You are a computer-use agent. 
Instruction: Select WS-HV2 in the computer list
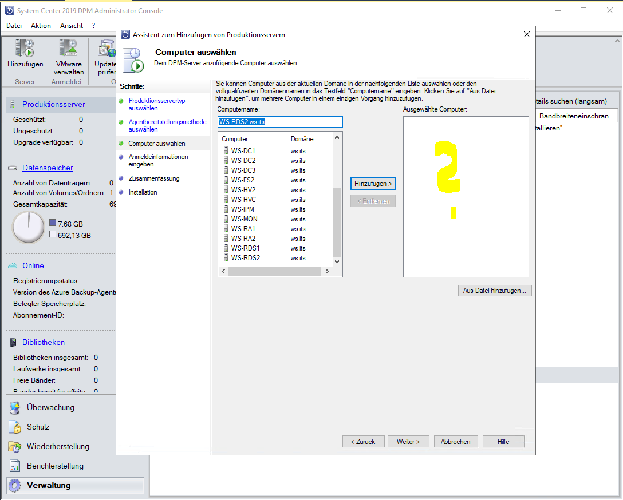coord(243,190)
